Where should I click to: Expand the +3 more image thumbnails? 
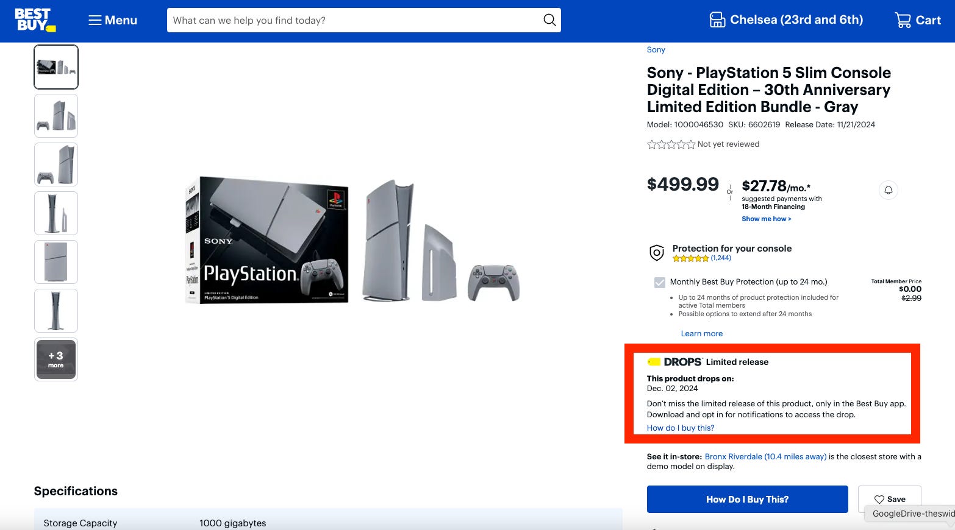coord(55,359)
